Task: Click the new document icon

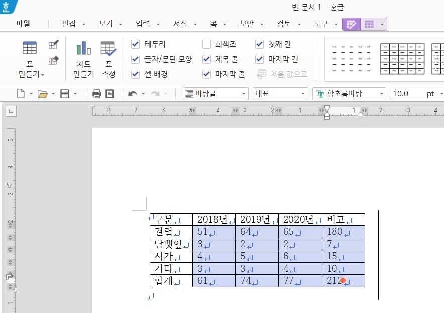Action: (21, 94)
